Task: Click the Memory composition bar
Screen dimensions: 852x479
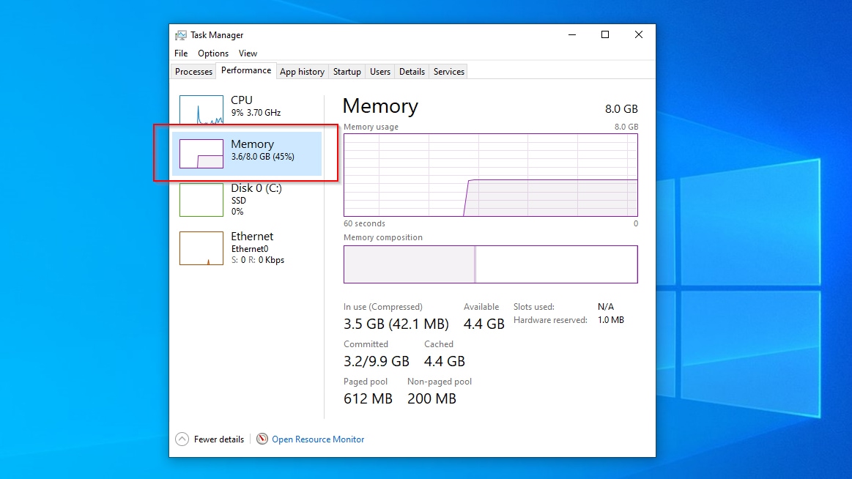Action: click(x=490, y=264)
